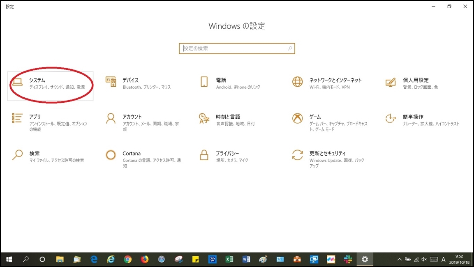This screenshot has height=267, width=474.
Task: Open the 電話 phone settings icon
Action: coord(204,82)
